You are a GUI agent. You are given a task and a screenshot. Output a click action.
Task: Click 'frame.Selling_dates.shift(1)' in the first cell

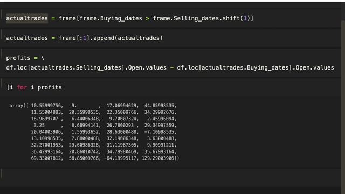click(x=203, y=18)
